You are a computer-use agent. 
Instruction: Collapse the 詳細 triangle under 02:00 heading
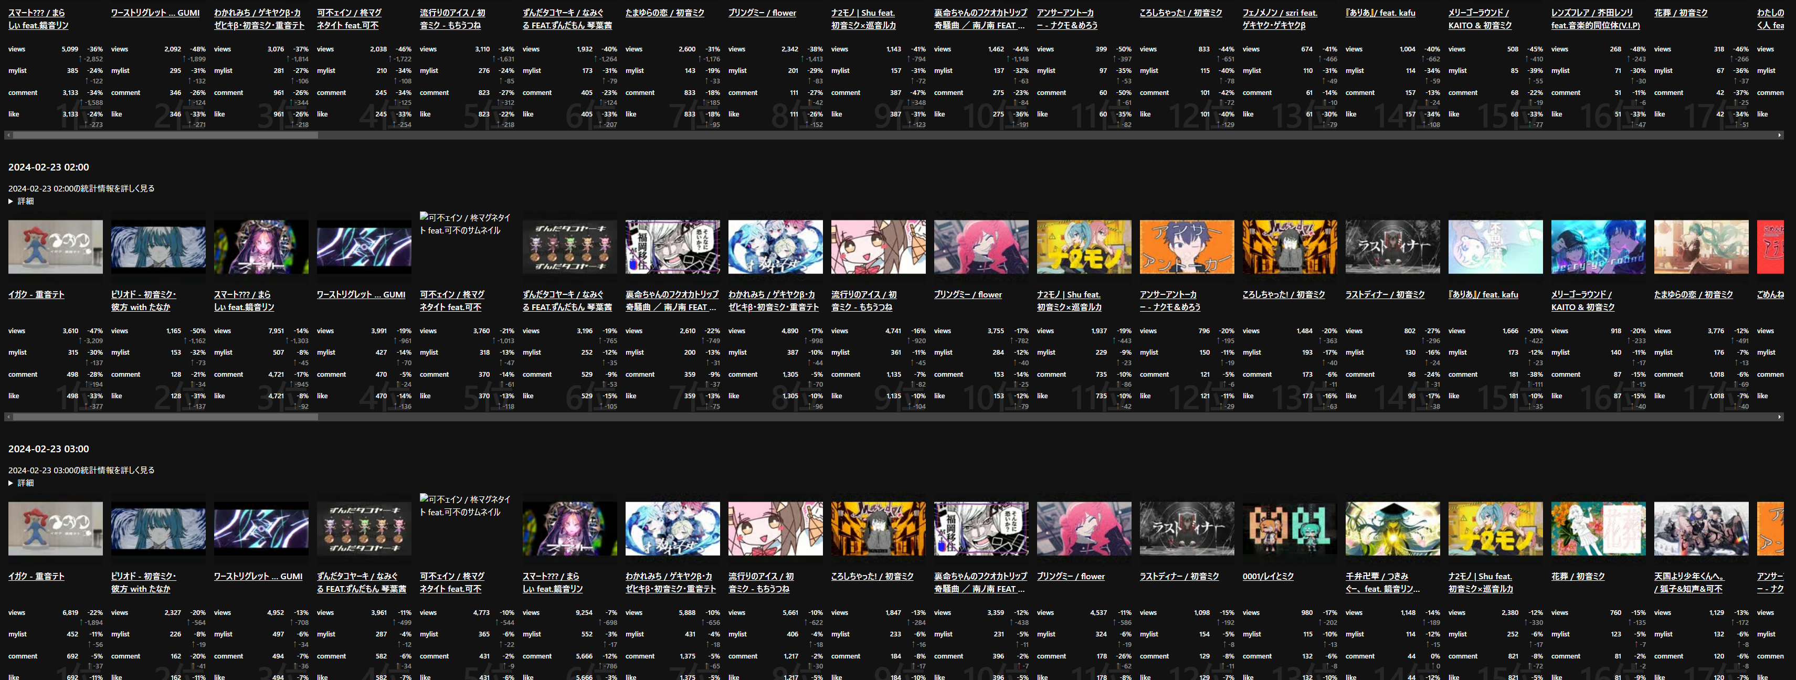12,200
